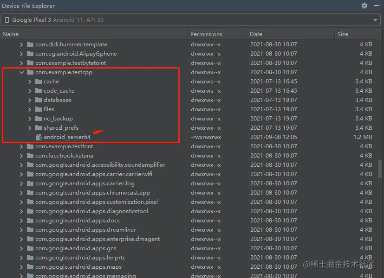This screenshot has height=278, width=384.
Task: Expand the code_cache folder
Action: pos(30,91)
